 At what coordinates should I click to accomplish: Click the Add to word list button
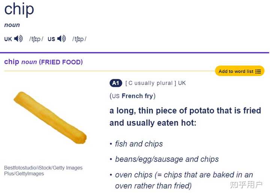[240, 71]
